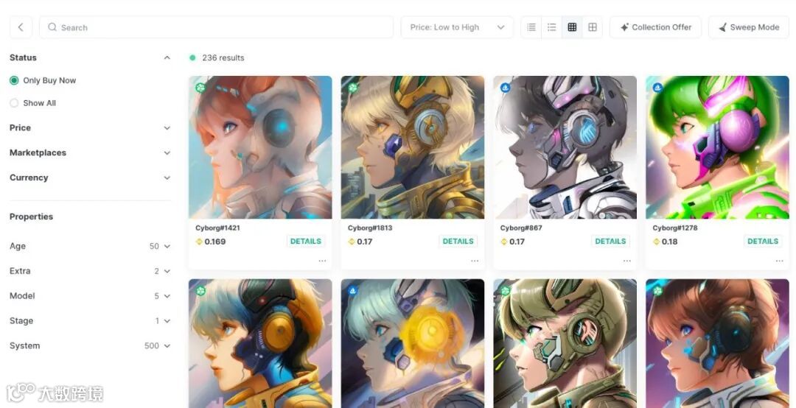Open more options dots for Cyborg#867

tap(627, 261)
